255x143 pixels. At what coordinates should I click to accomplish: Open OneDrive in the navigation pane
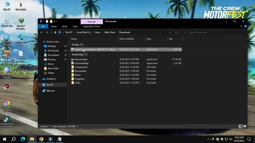(x=51, y=79)
